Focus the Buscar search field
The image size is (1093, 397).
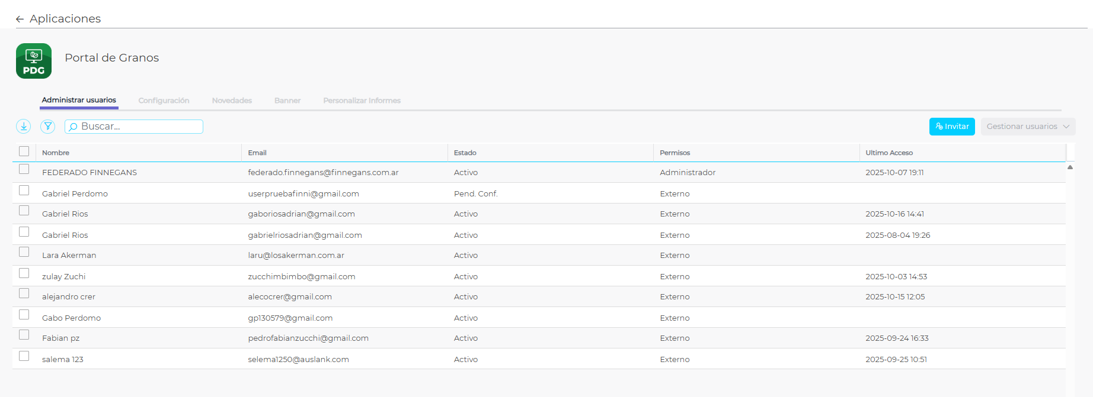pos(140,127)
